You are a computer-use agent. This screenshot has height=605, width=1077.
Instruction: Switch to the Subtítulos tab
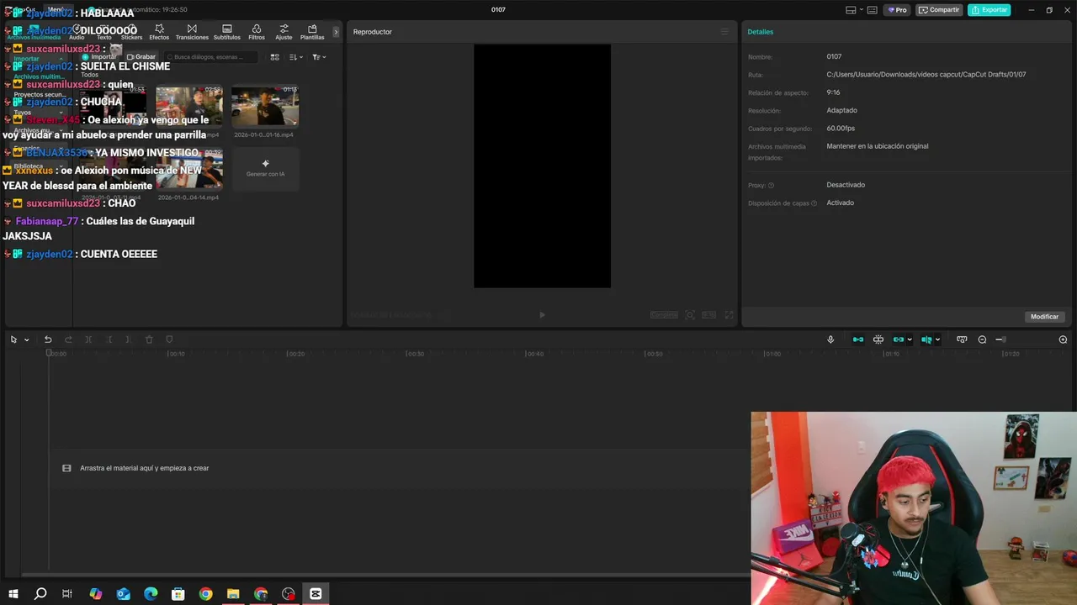[226, 32]
